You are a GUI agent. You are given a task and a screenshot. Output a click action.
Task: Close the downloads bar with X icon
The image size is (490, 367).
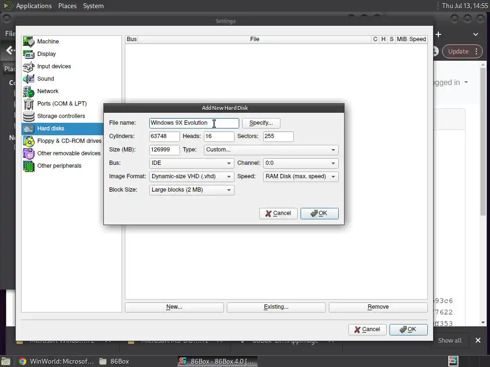478,340
